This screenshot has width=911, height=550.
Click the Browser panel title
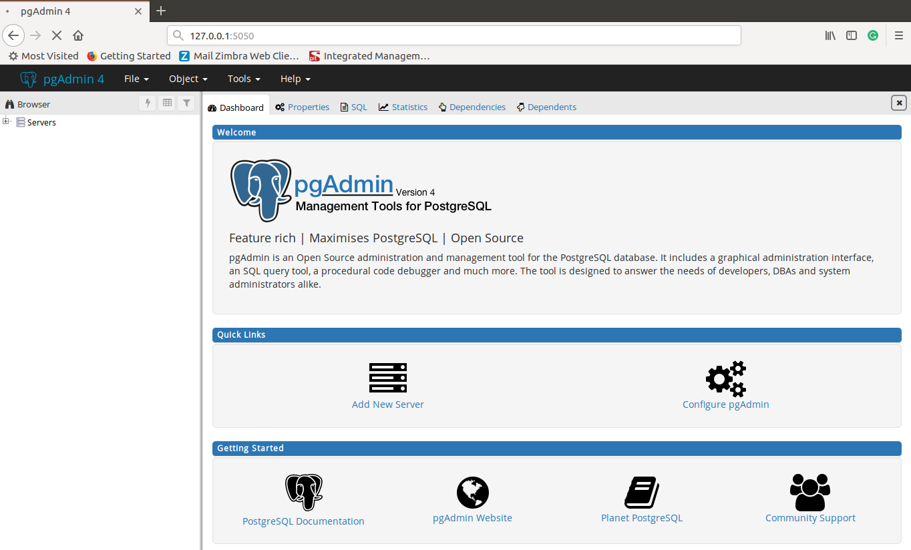point(33,104)
